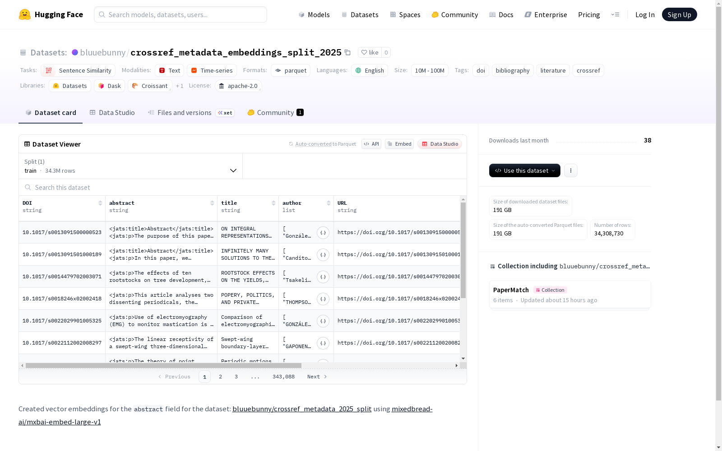Select the Time-series modality tag
The height and width of the screenshot is (451, 722).
tap(212, 70)
